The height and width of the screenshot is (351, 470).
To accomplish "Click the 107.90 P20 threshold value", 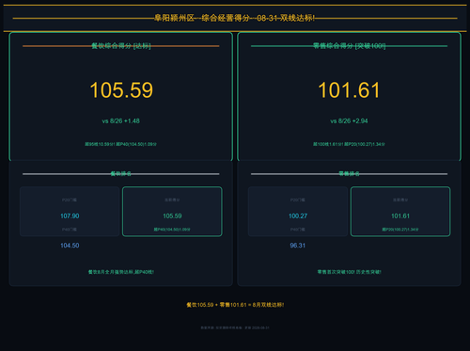I will click(70, 215).
